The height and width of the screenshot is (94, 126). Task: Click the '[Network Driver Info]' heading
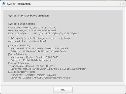(x=19, y=63)
